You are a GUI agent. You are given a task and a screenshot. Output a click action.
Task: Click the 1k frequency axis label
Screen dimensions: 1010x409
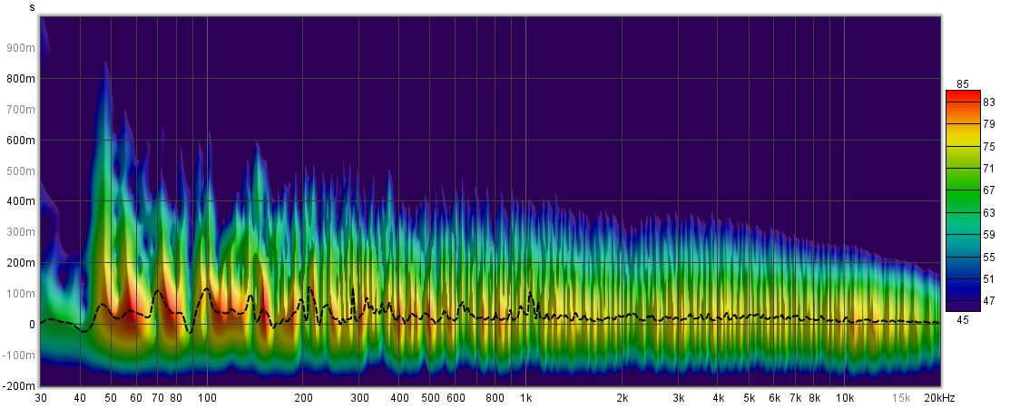[525, 398]
